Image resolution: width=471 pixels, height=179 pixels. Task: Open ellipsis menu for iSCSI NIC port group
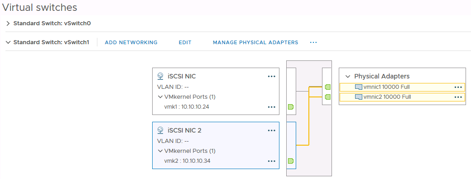272,77
